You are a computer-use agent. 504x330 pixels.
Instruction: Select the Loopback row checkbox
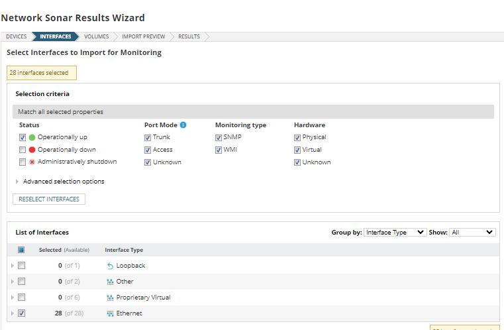tap(21, 266)
